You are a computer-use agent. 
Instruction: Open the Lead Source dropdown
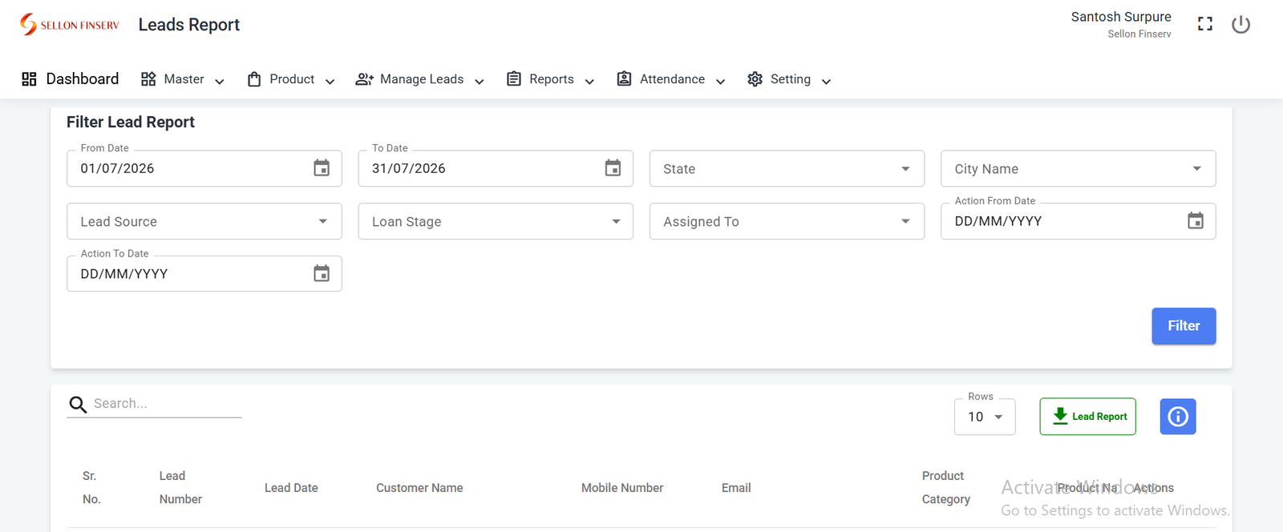(204, 221)
